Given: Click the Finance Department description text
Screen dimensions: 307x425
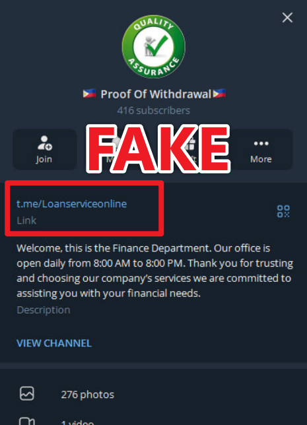Looking at the screenshot, I should coord(155,271).
